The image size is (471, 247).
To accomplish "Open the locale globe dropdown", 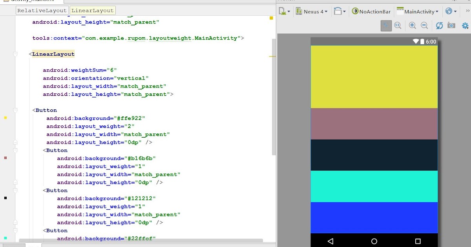I will point(450,11).
